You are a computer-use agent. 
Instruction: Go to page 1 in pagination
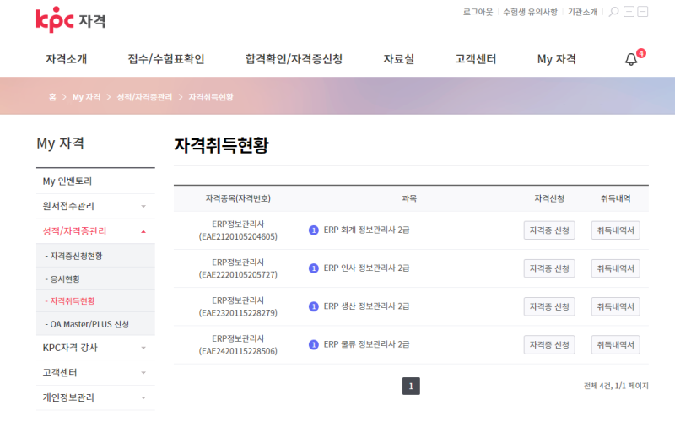click(411, 387)
